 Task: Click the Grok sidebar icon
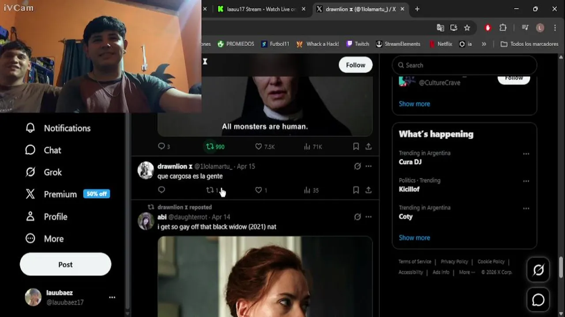[30, 172]
